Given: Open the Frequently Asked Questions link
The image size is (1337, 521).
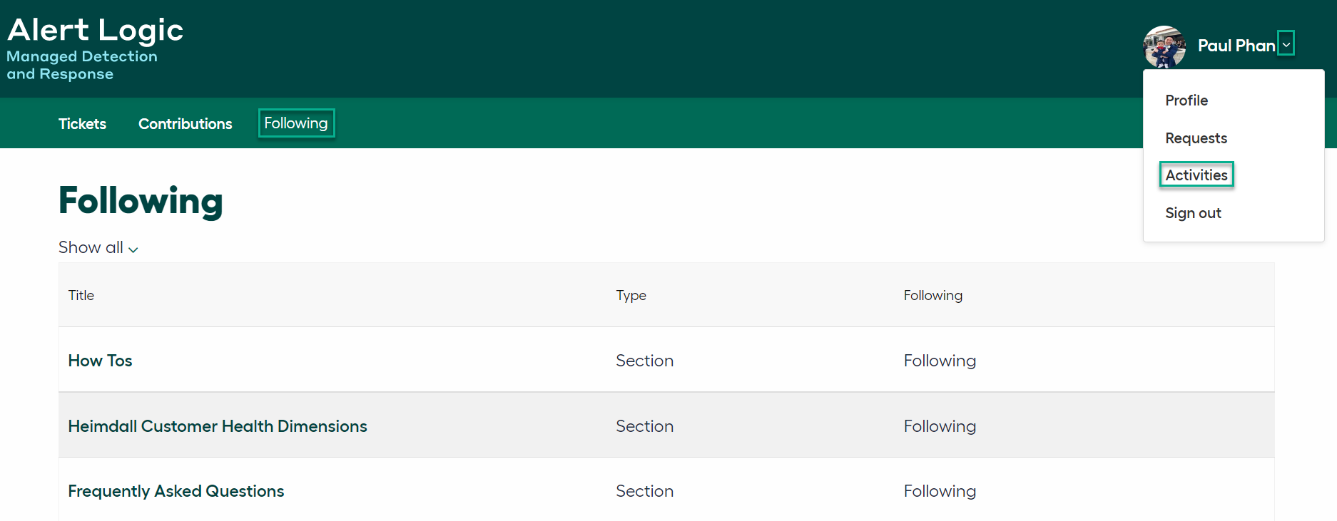Looking at the screenshot, I should point(176,491).
